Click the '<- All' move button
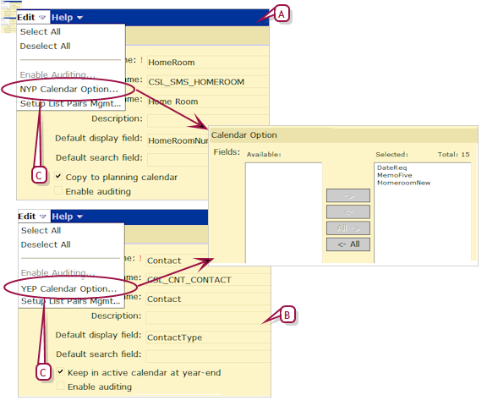 coord(347,244)
